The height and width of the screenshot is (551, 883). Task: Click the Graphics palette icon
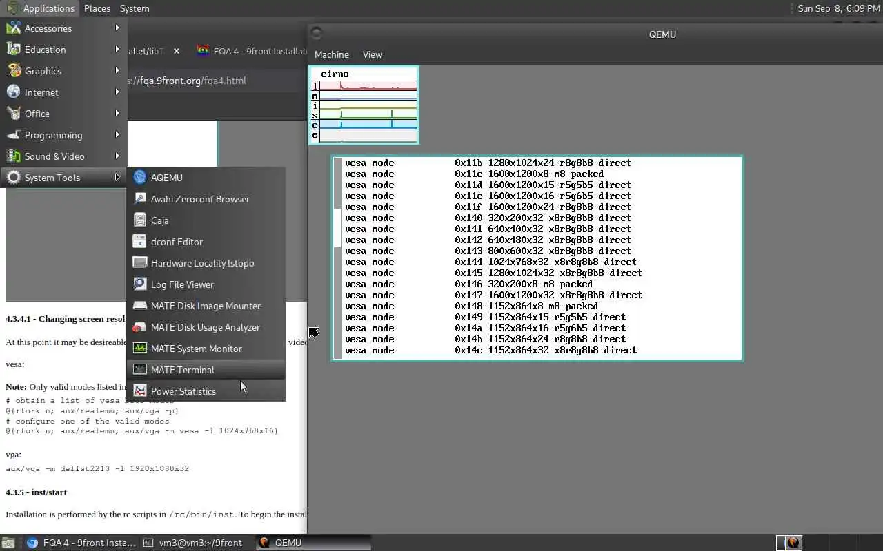13,71
